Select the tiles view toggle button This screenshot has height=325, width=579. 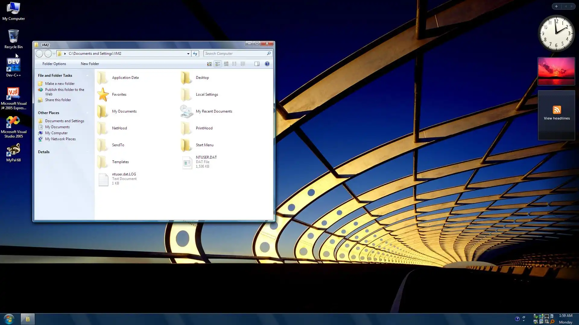pyautogui.click(x=217, y=64)
